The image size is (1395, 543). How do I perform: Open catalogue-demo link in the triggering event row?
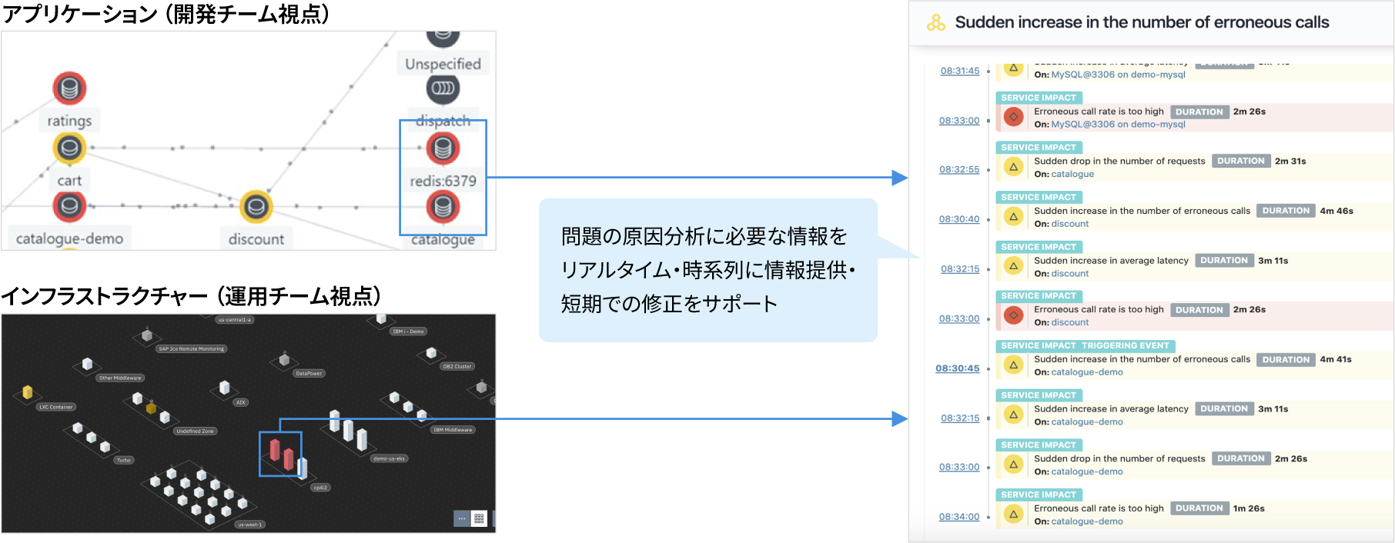tap(1087, 372)
